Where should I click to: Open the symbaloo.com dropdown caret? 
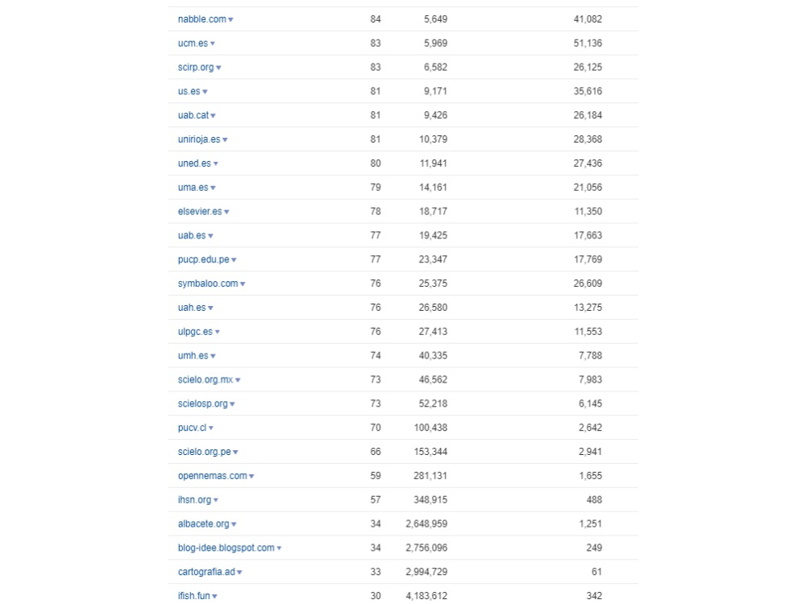point(243,284)
